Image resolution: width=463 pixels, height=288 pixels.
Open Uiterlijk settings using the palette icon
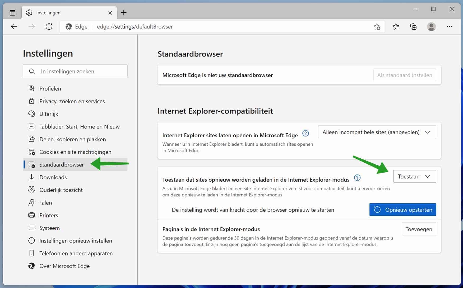32,114
